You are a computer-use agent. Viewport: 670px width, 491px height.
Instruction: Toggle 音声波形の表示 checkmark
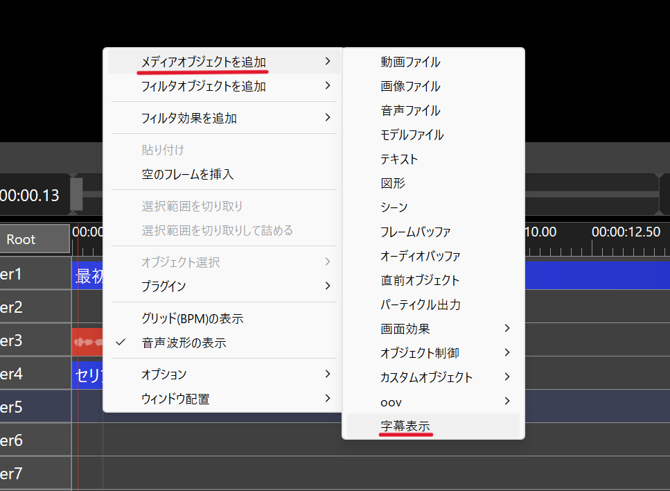(x=184, y=343)
